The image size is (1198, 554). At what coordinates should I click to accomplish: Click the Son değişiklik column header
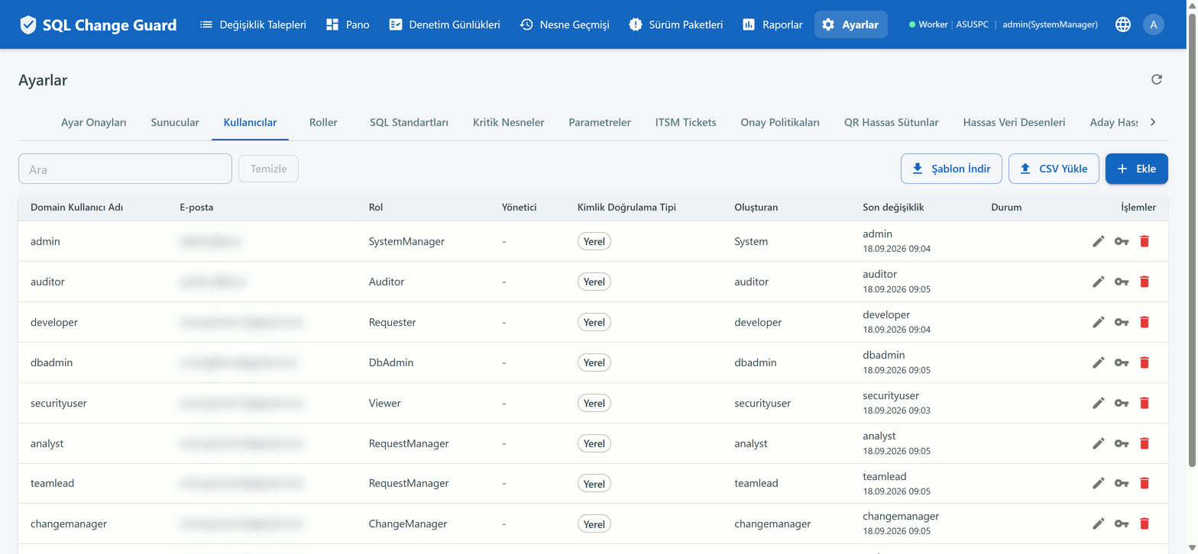tap(894, 207)
